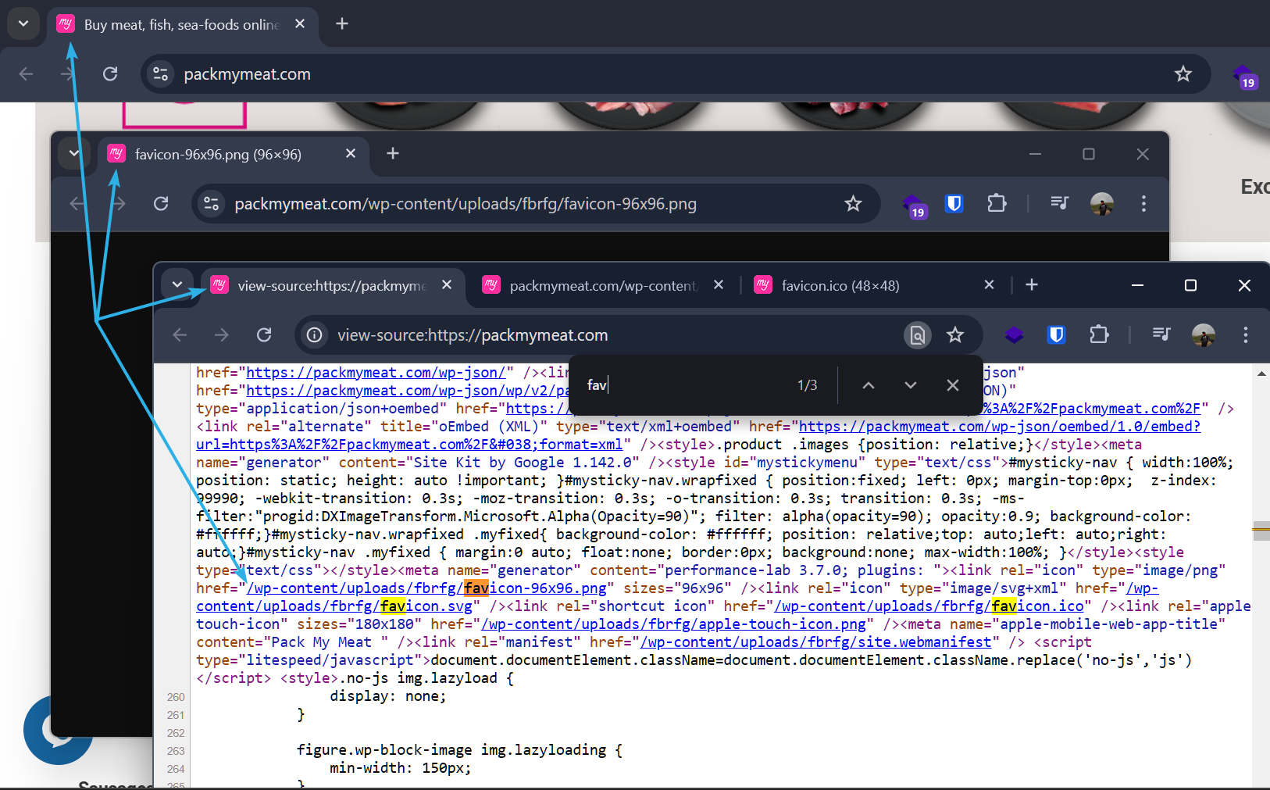
Task: Open media controls in view-source window
Action: [x=1161, y=334]
